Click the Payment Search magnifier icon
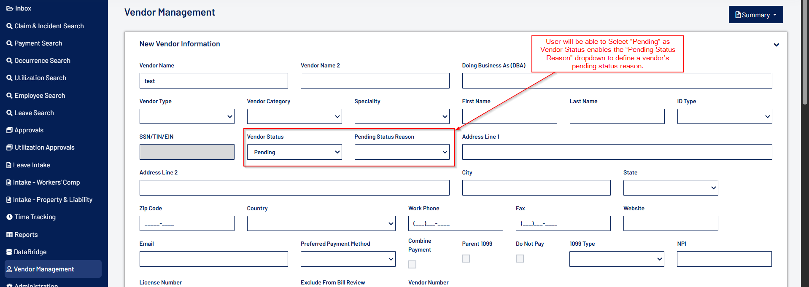Viewport: 809px width, 287px height. click(9, 43)
